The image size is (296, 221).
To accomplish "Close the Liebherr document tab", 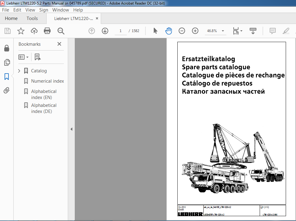I will pyautogui.click(x=97, y=18).
